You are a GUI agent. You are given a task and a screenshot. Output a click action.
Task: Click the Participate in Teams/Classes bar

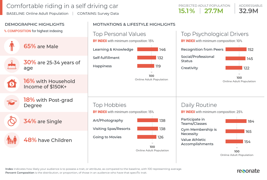(236, 121)
